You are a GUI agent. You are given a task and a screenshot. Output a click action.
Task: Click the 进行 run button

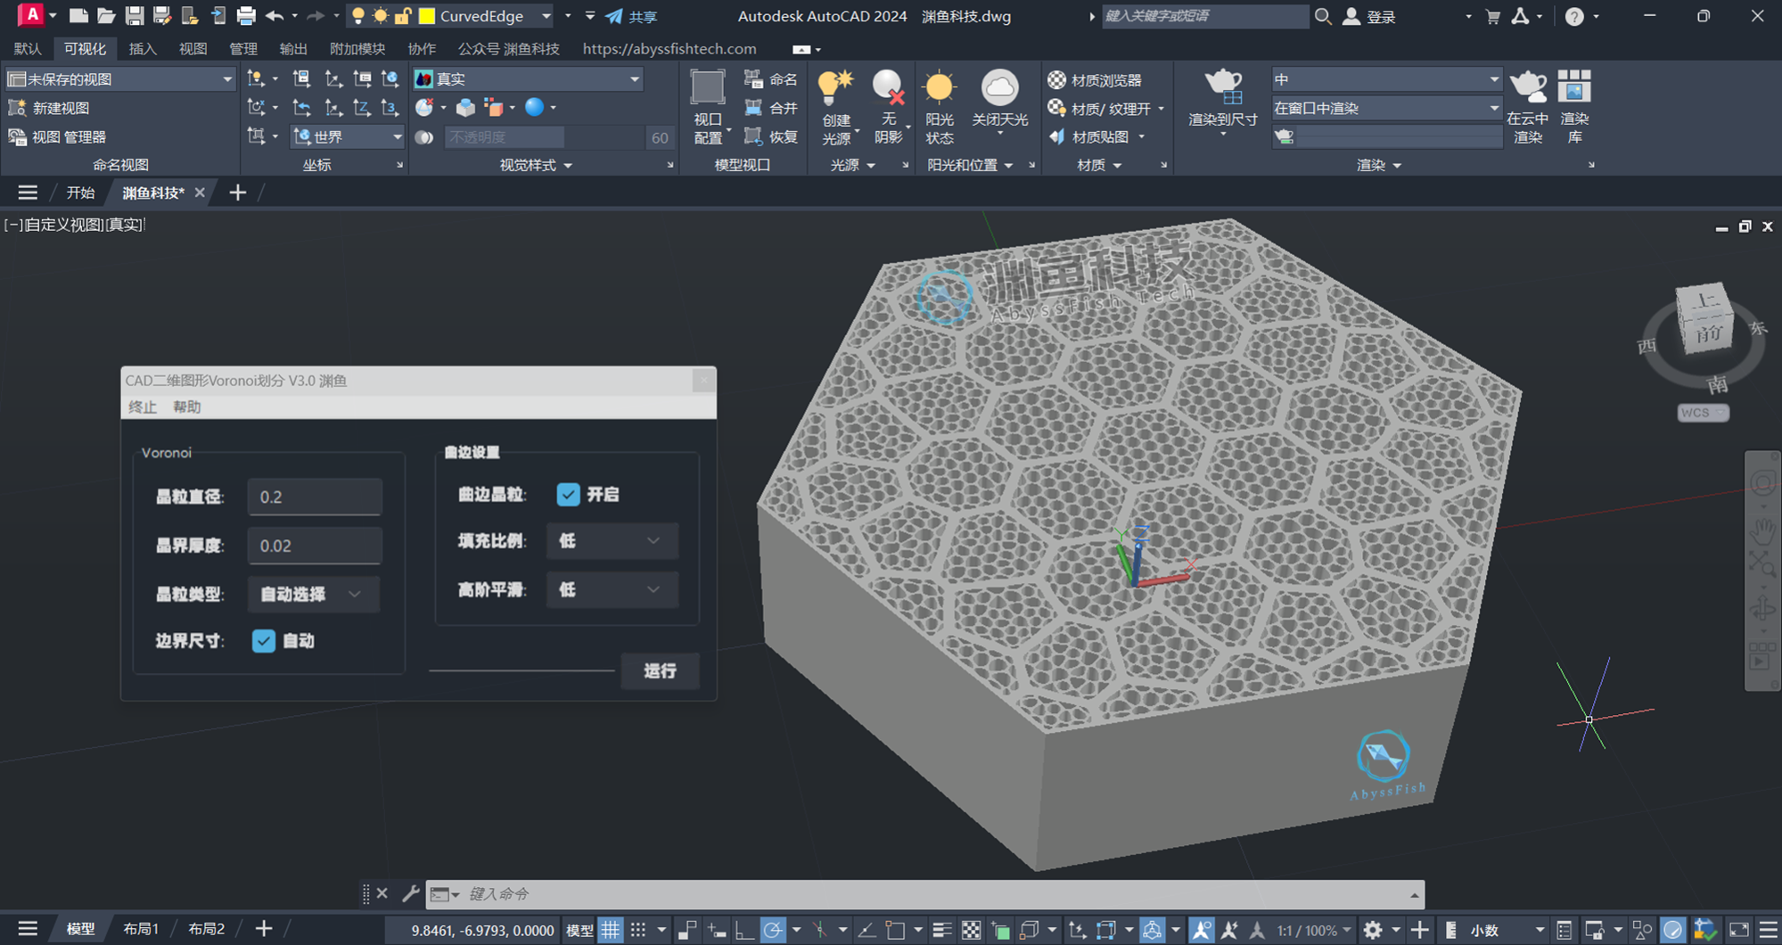pyautogui.click(x=661, y=670)
